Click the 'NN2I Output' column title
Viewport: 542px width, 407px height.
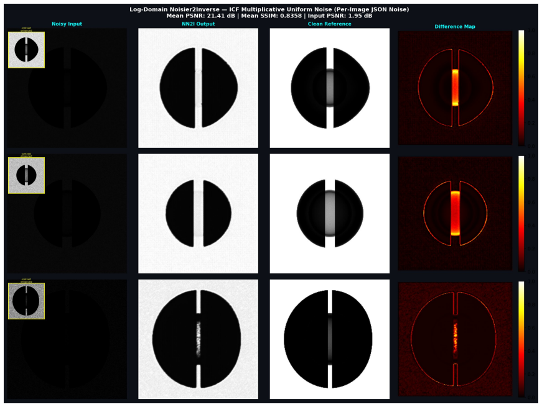(198, 24)
